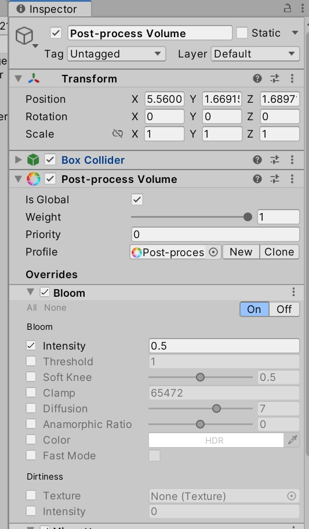The height and width of the screenshot is (529, 309).
Task: Expand the Box Collider component
Action: [x=18, y=160]
